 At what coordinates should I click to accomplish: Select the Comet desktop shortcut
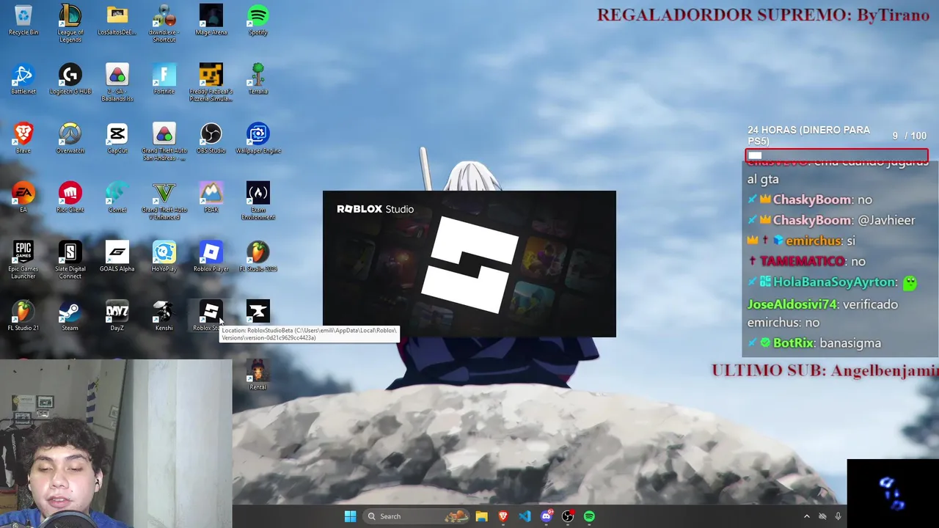(x=117, y=199)
